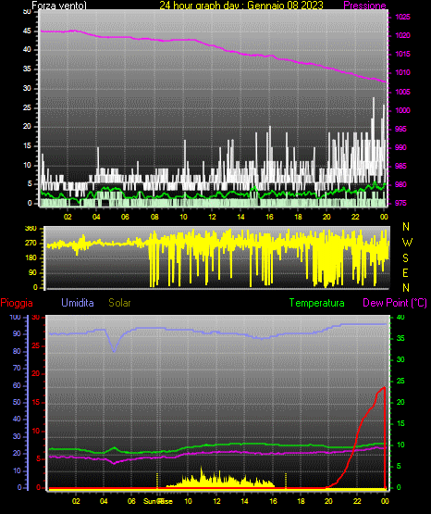This screenshot has height=514, width=431.
Task: Click the 25 wind speed axis value
Action: [x=27, y=107]
